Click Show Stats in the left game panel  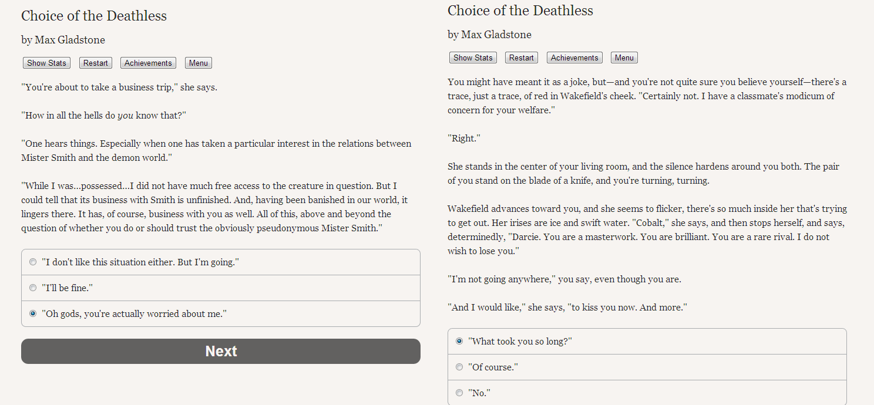pyautogui.click(x=46, y=63)
